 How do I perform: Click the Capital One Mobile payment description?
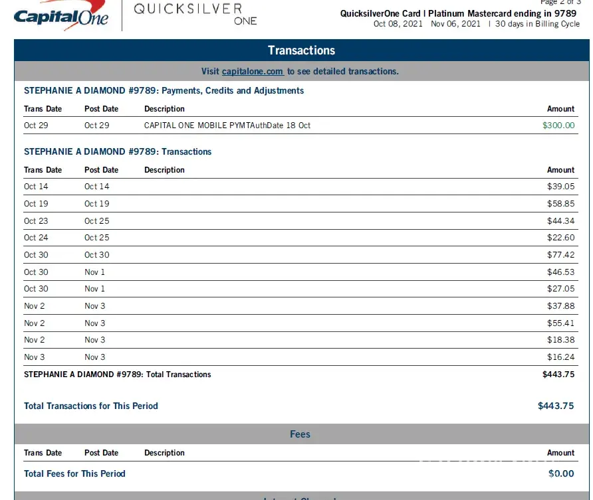(x=227, y=125)
